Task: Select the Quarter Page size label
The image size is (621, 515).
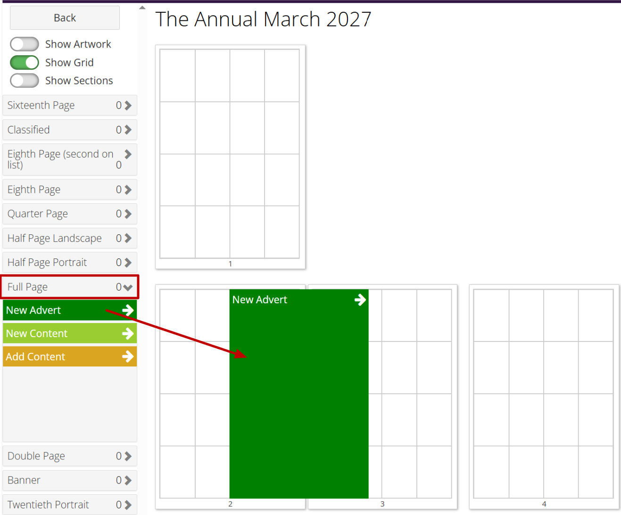Action: (x=38, y=214)
